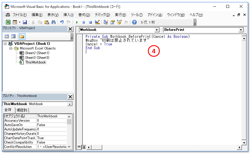Screen dimensions: 251x154
Task: Select Sheet2 (Sheet1) in project tree
Action: (x=37, y=53)
